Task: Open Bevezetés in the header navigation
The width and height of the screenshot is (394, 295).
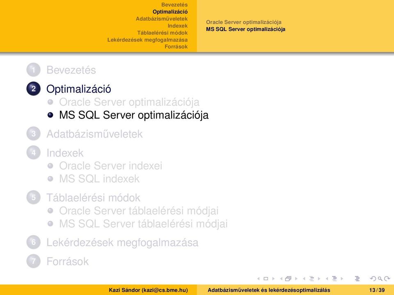Action: click(x=174, y=5)
